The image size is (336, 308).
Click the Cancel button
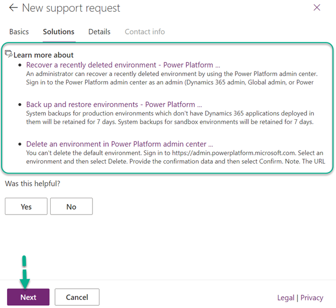[77, 297]
